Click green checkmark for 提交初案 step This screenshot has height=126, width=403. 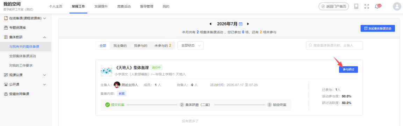pyautogui.click(x=107, y=105)
